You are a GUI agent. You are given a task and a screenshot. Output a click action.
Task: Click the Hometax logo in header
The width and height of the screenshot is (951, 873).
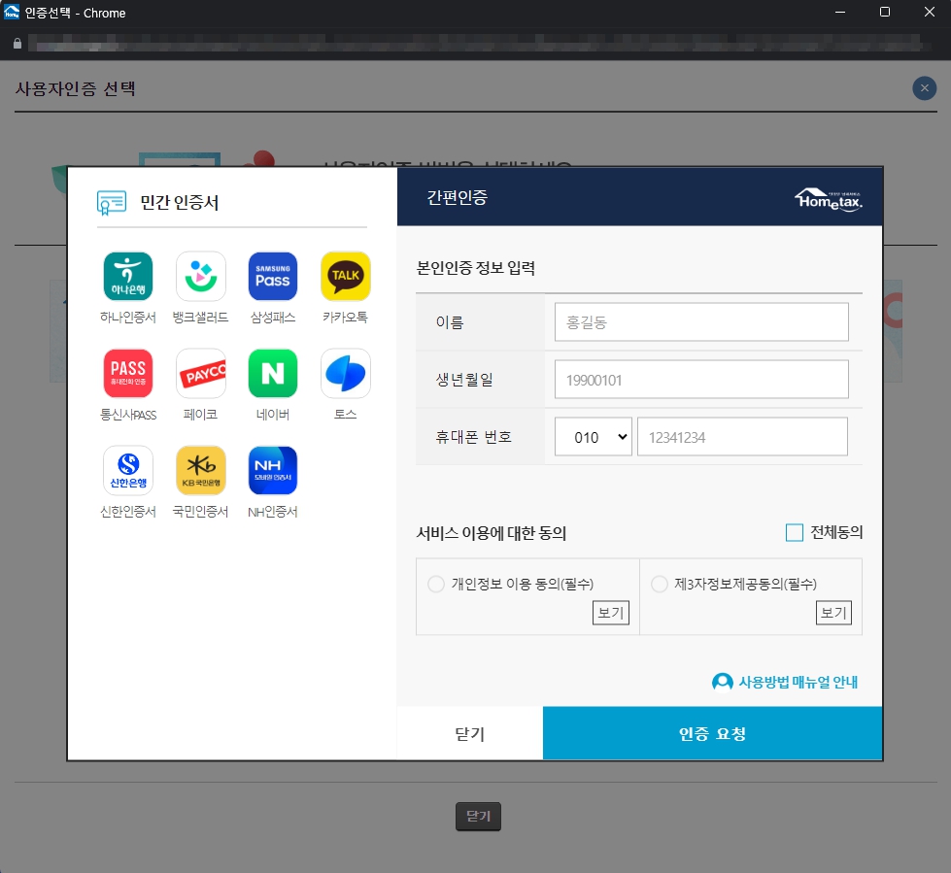click(829, 199)
